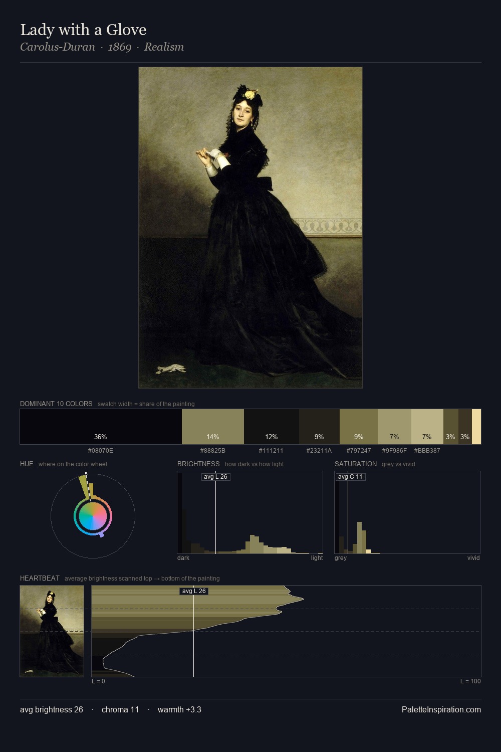Click the 'vivid' axis label

point(473,558)
